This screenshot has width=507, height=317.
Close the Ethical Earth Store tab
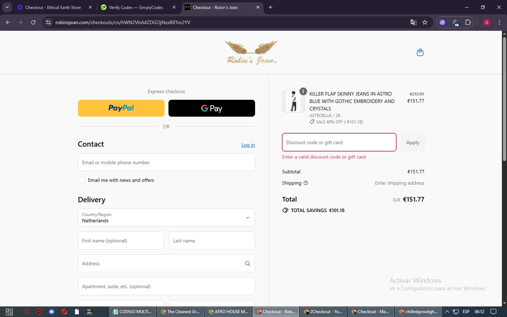pos(90,7)
